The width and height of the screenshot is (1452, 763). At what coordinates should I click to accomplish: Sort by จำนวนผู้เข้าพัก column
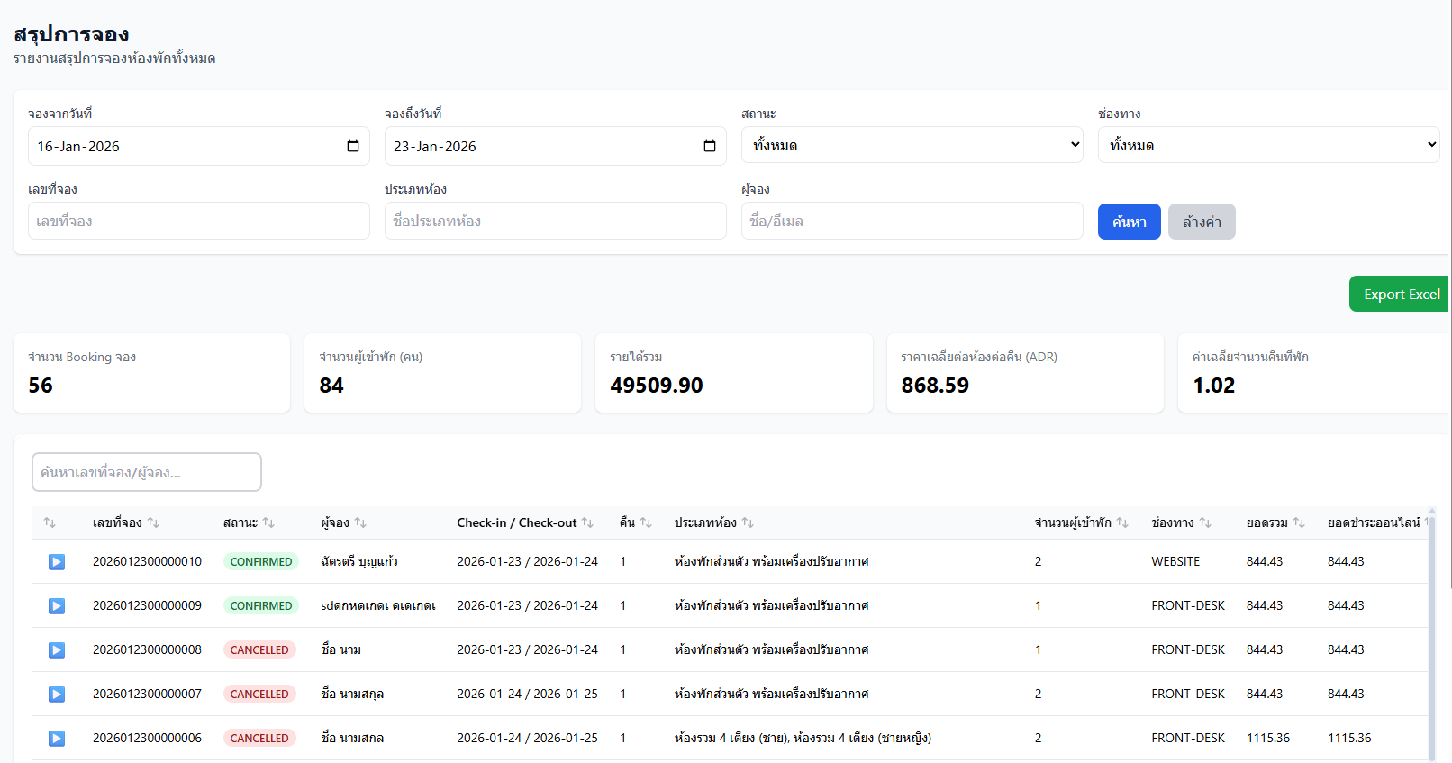point(1122,522)
